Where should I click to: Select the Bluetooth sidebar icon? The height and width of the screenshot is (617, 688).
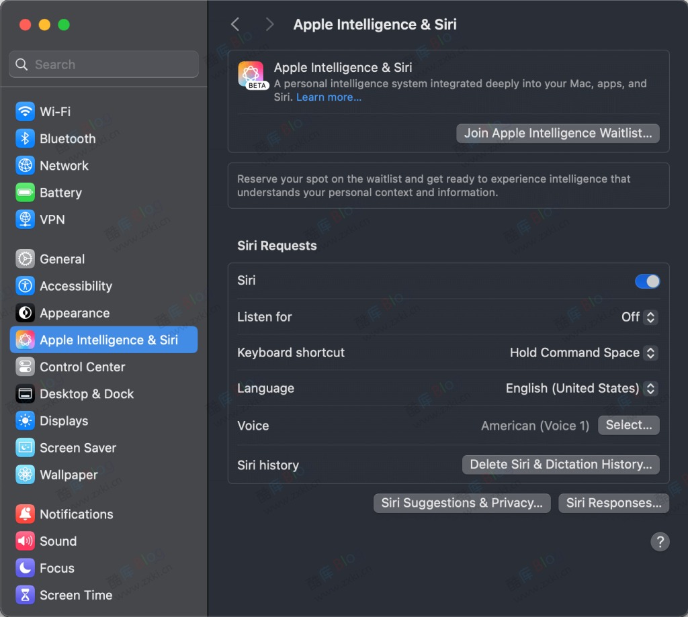pos(67,138)
